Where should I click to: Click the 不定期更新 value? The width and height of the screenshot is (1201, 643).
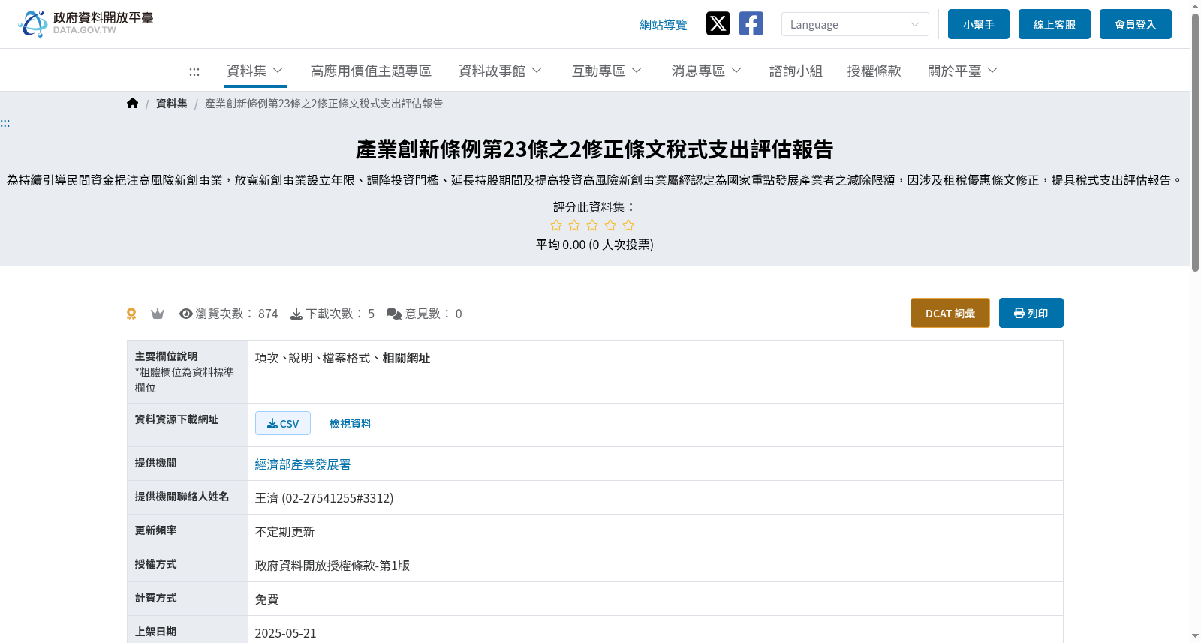pos(284,532)
